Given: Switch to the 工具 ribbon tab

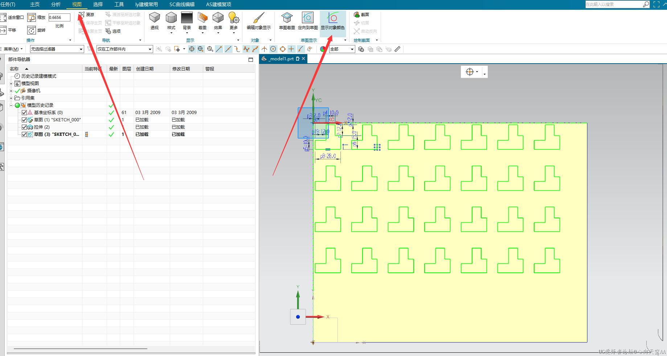Looking at the screenshot, I should (119, 4).
